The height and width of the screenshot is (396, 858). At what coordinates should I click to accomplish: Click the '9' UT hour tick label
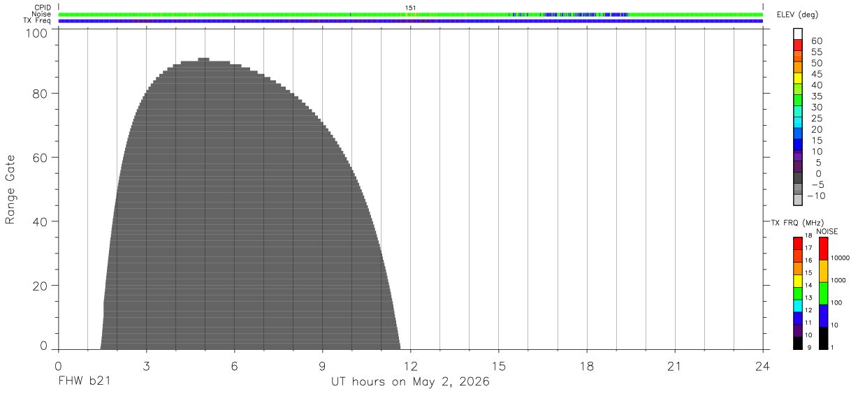tap(322, 367)
